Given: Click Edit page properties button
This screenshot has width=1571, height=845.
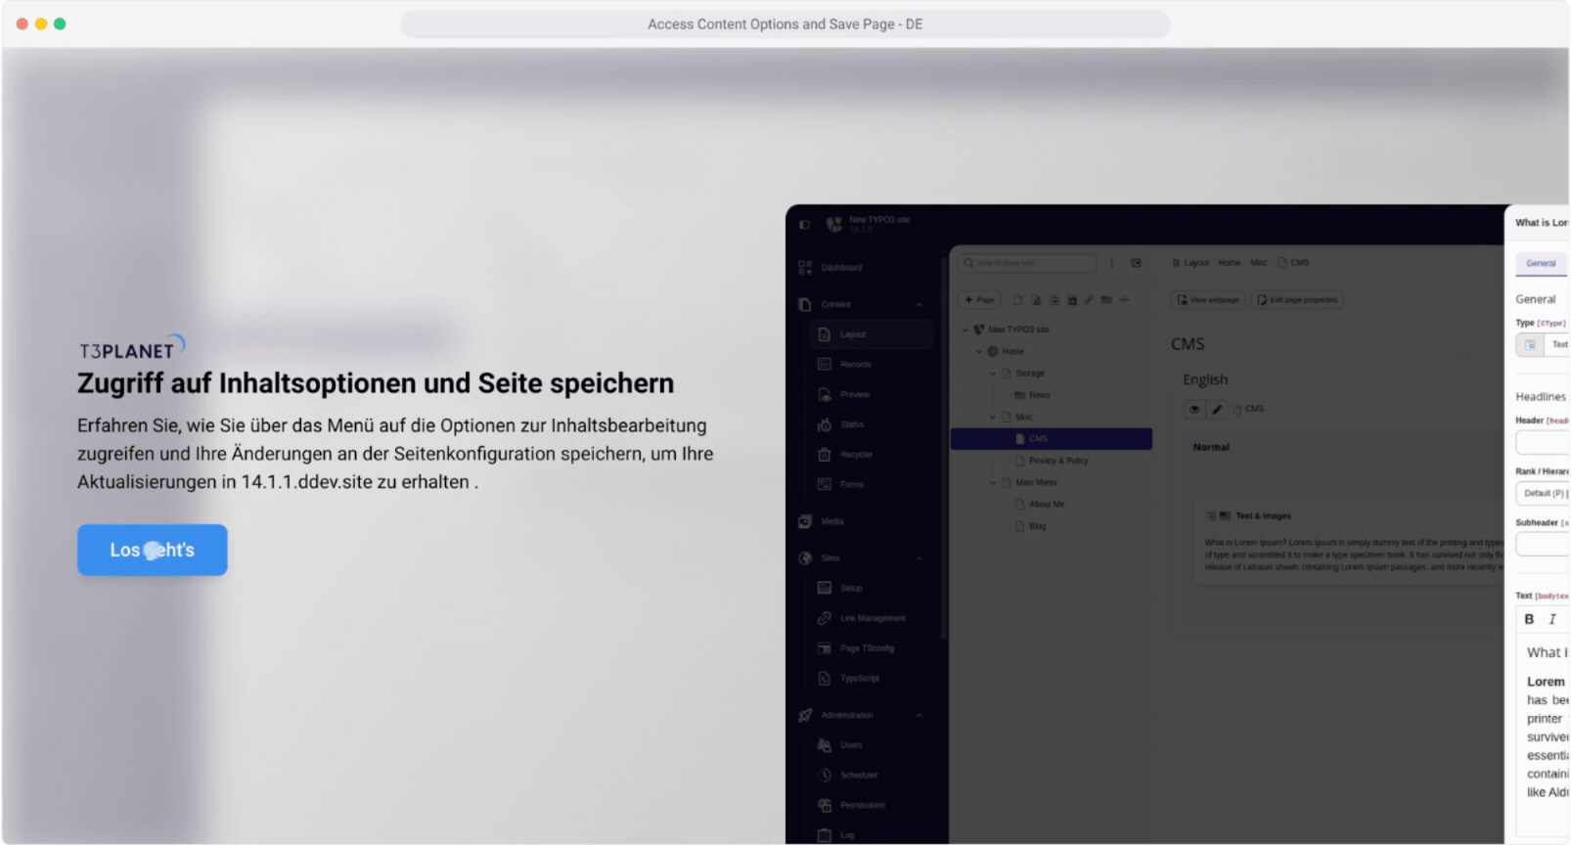Looking at the screenshot, I should pyautogui.click(x=1297, y=300).
